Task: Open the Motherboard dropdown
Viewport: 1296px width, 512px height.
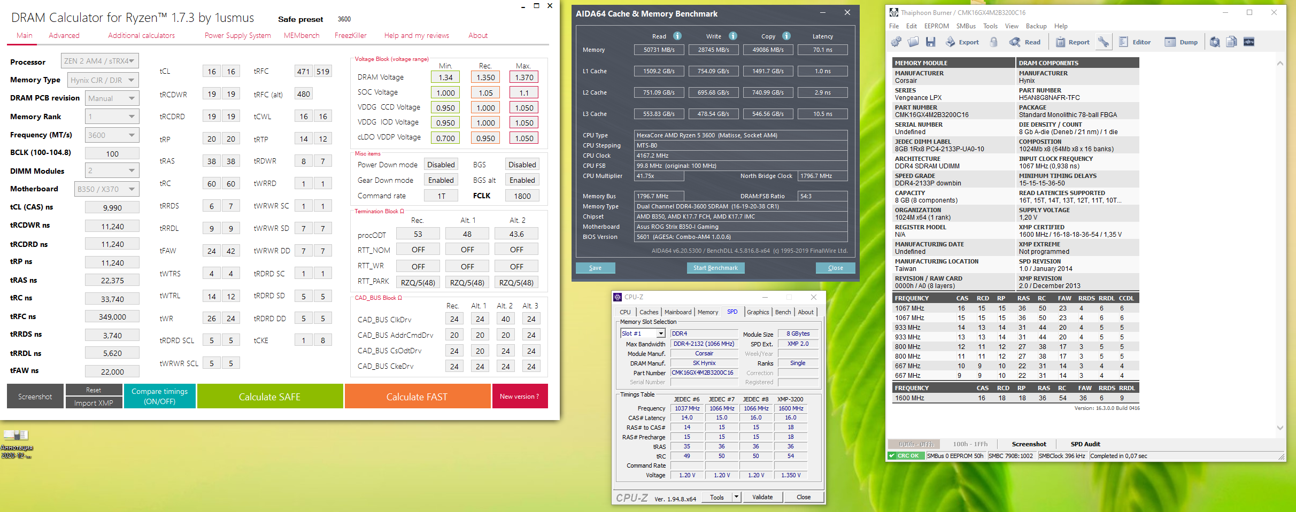Action: tap(106, 189)
